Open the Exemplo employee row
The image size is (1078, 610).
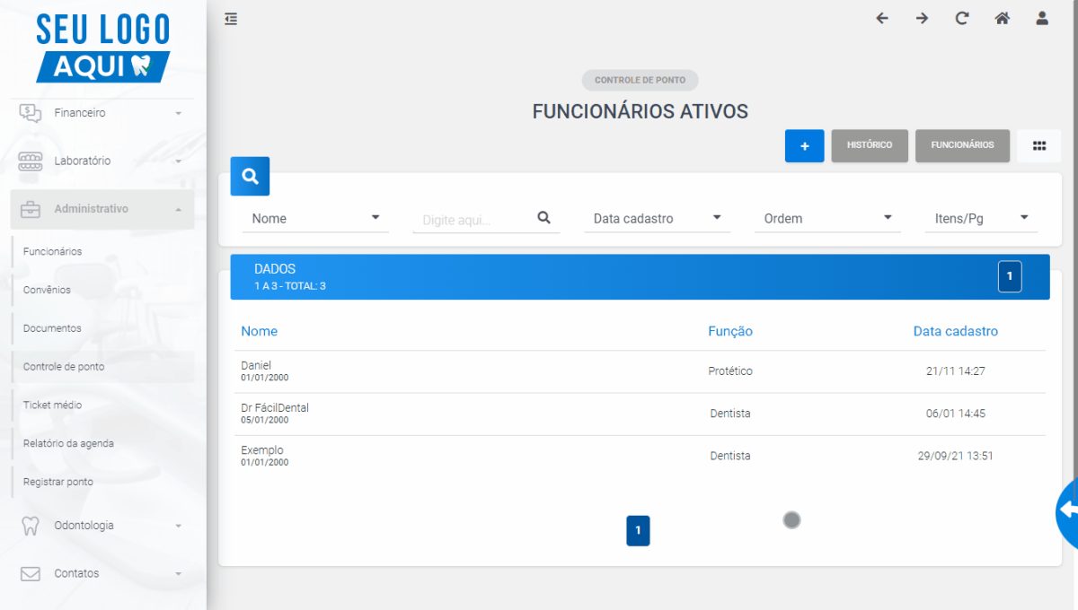[640, 456]
